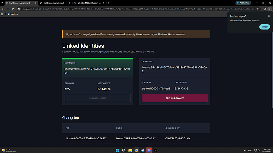Switch to the Latest FiveM Client Support tab

(89, 3)
